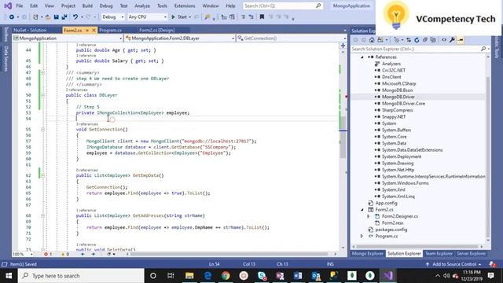The height and width of the screenshot is (283, 503).
Task: Open Properties via the wrench icon
Action: [453, 40]
